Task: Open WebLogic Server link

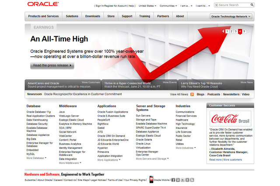Action: click(69, 116)
